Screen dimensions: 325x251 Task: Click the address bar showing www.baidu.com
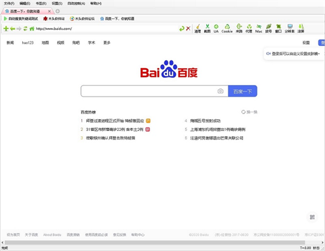[x=106, y=29]
